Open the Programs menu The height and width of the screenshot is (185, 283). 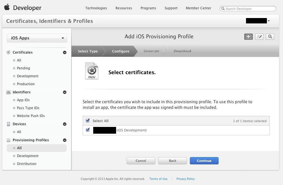click(x=148, y=8)
